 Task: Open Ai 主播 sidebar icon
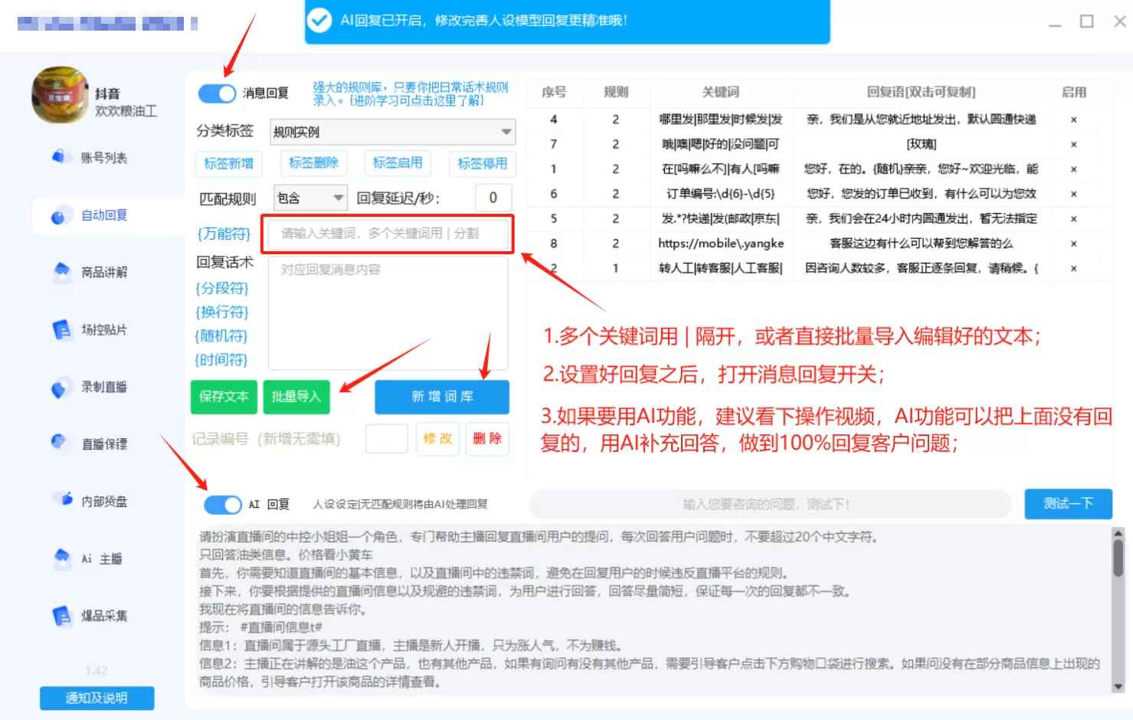pyautogui.click(x=61, y=558)
